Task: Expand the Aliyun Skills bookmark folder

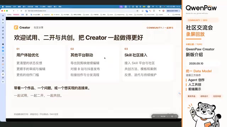Action: pos(149,15)
